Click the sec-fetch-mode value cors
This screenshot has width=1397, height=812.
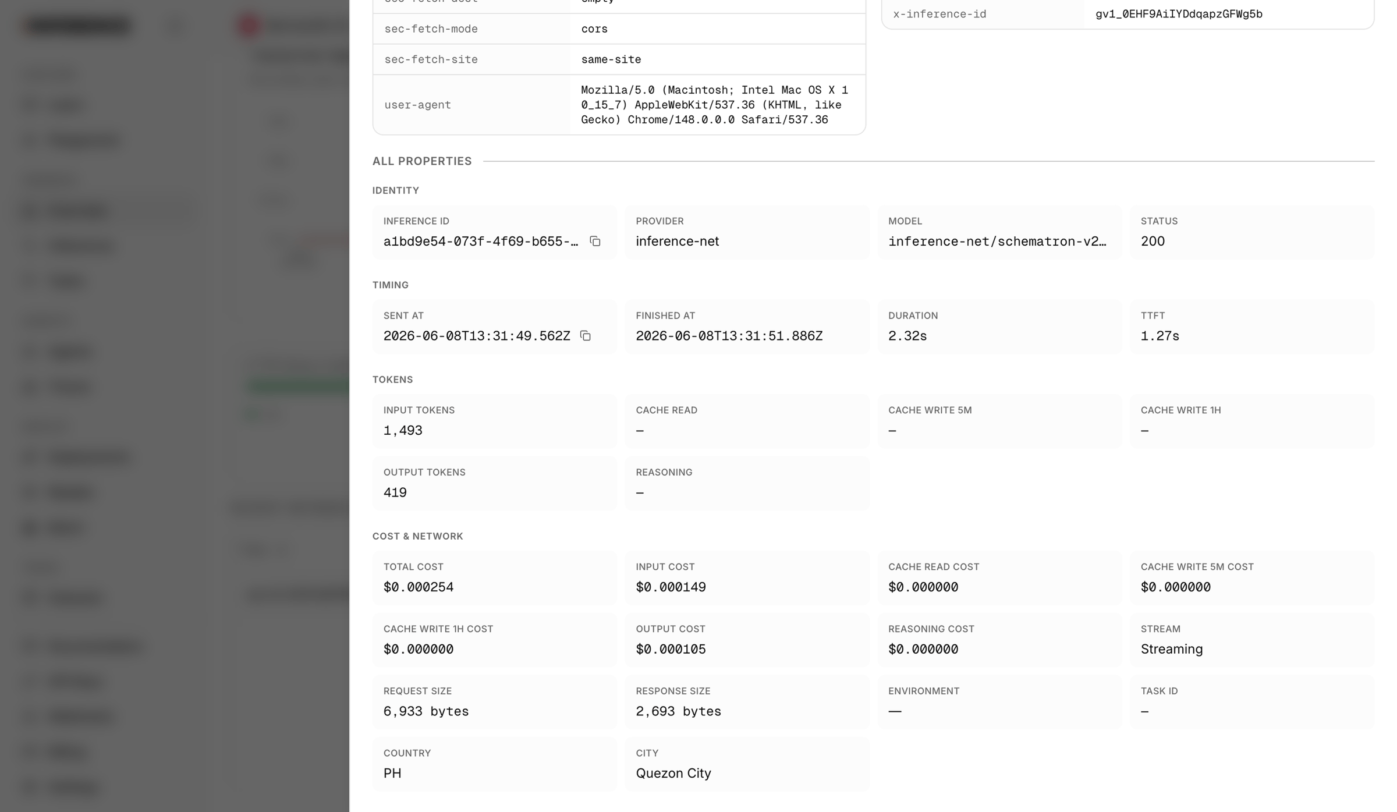pyautogui.click(x=594, y=29)
